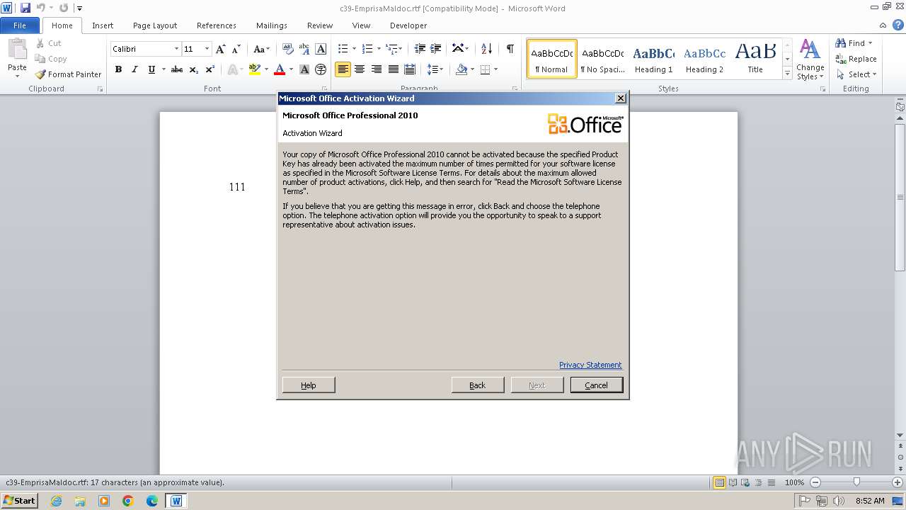Open the Line Spacing dropdown
Image resolution: width=906 pixels, height=510 pixels.
point(436,69)
